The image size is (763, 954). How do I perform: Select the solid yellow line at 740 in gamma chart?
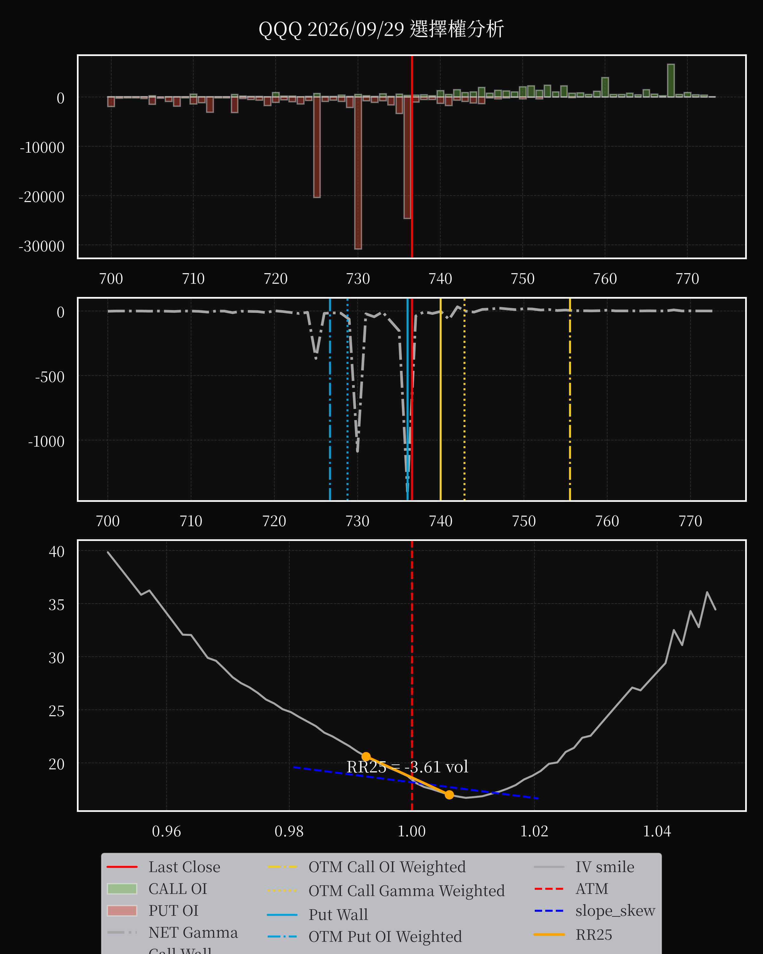point(441,399)
